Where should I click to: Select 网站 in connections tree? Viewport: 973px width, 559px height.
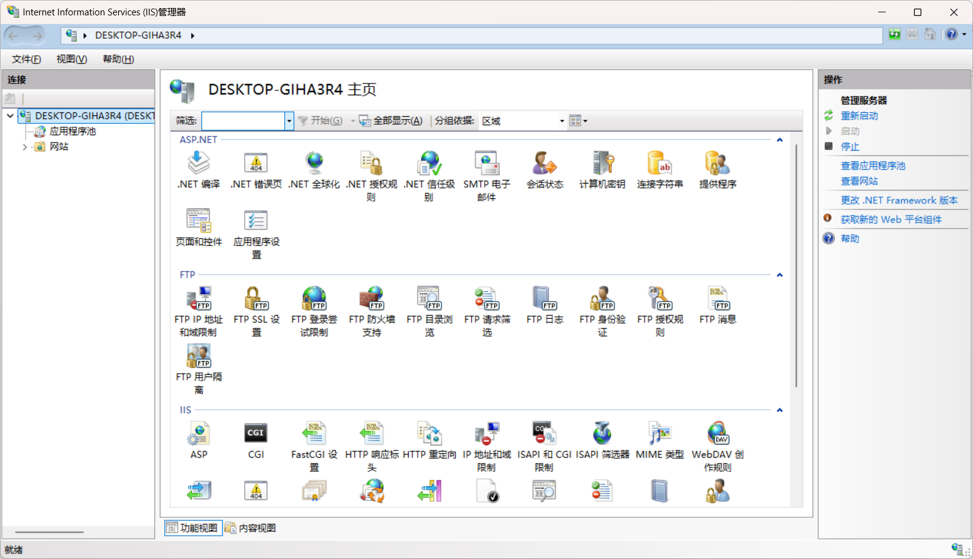(x=59, y=147)
